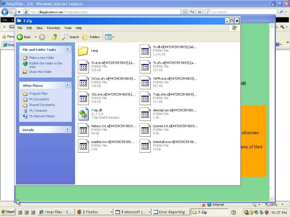
Task: Select the History.txt.id file icon
Action: click(83, 130)
